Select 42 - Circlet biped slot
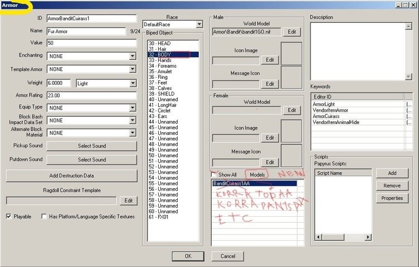The width and height of the screenshot is (419, 267). point(173,111)
